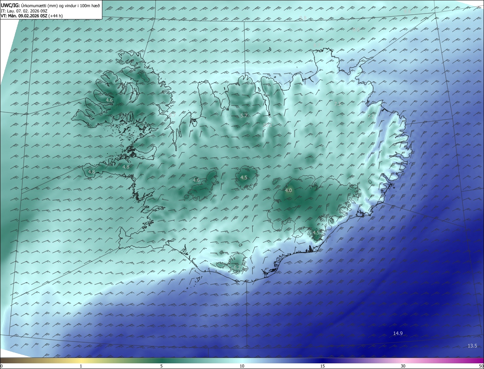Click the '5' tick label on the color scale
The width and height of the screenshot is (484, 369).
point(161,366)
